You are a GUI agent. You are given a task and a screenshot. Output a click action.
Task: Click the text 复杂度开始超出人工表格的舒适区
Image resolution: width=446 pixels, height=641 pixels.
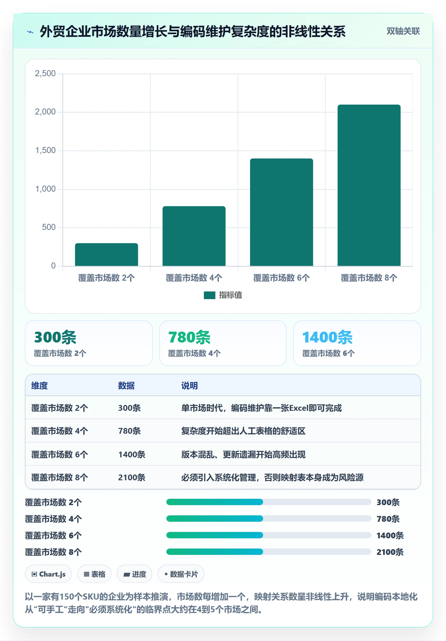[243, 431]
